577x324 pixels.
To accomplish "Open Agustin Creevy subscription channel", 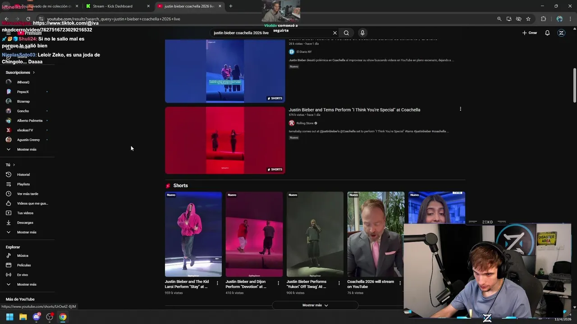I will pyautogui.click(x=27, y=139).
